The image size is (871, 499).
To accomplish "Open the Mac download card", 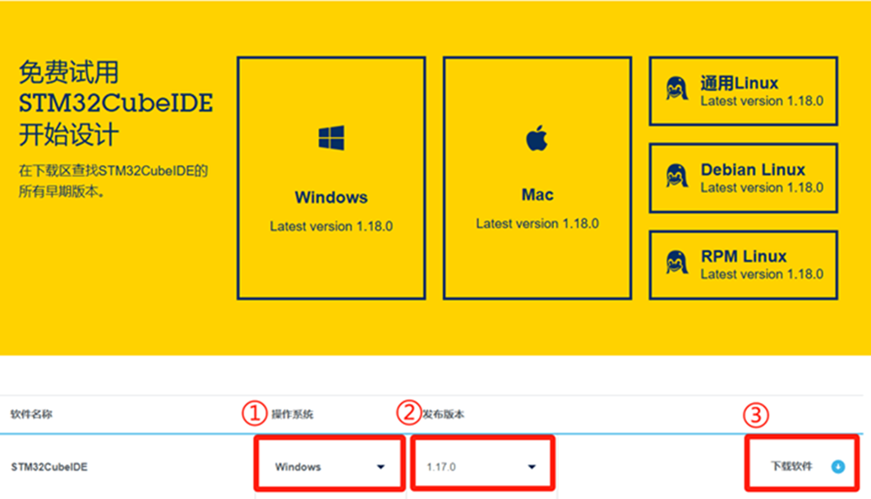I will (x=537, y=177).
